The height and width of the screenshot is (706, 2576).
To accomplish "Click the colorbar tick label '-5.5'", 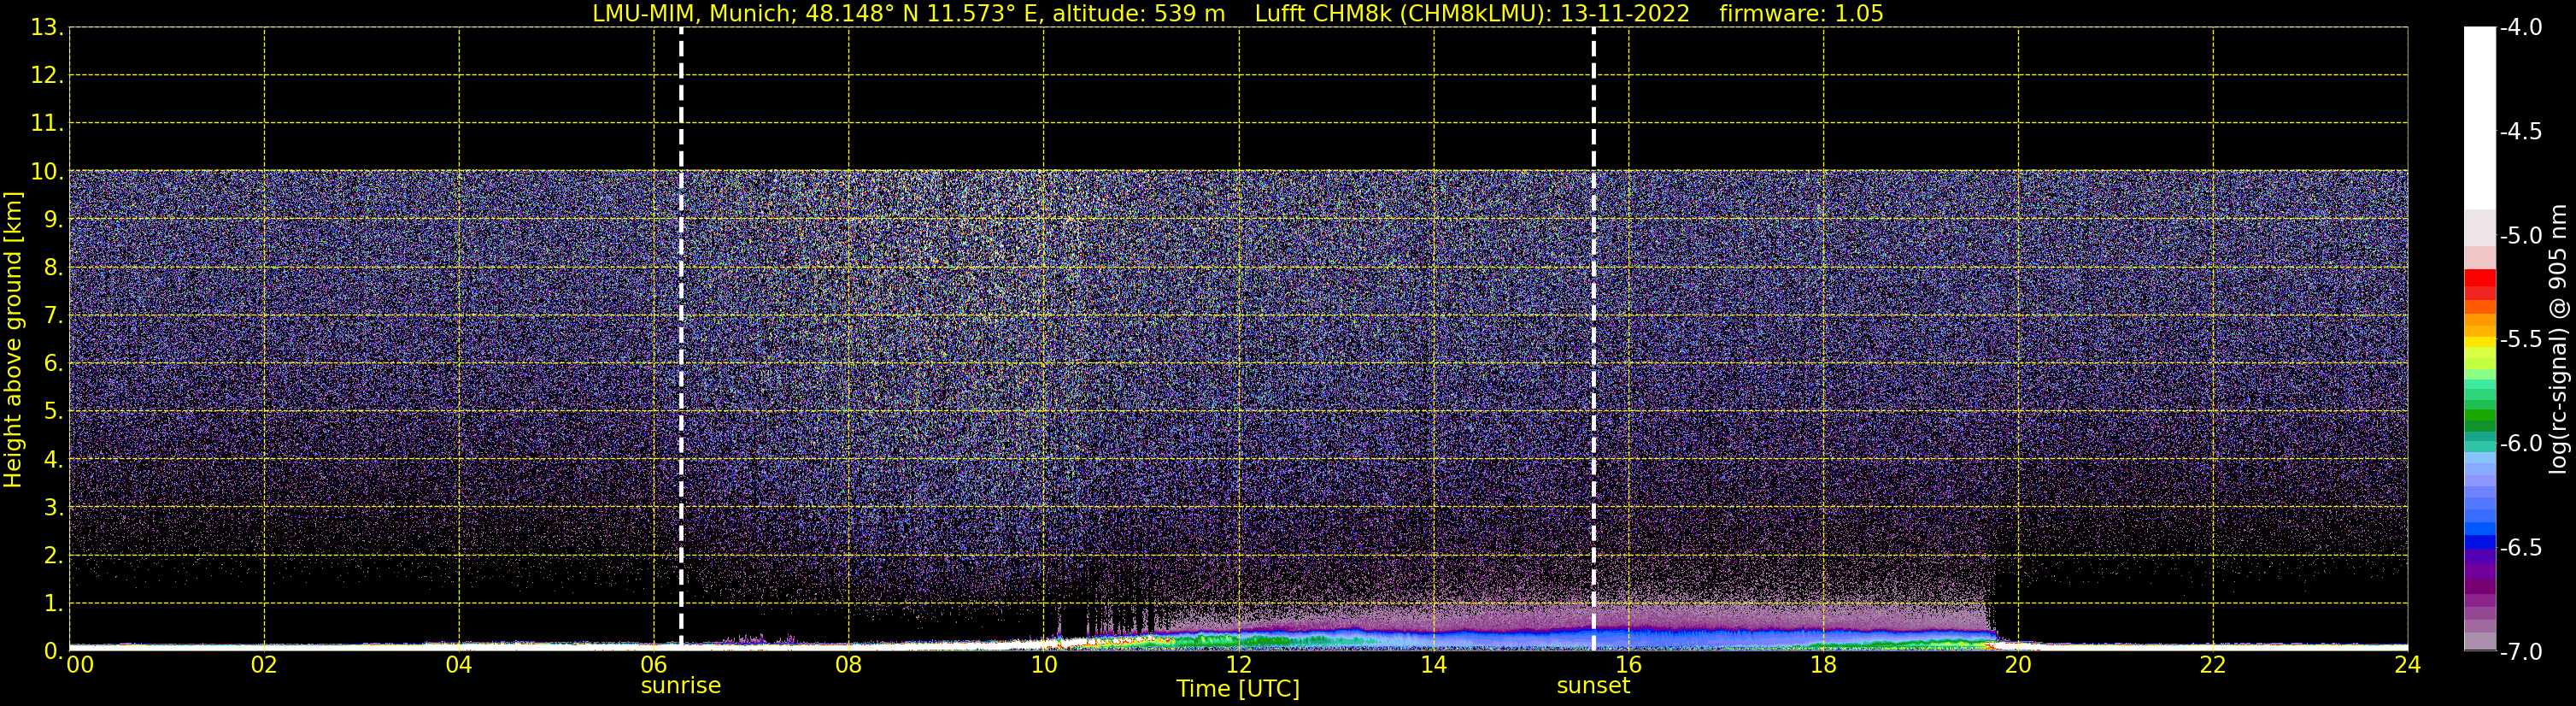I will [x=2520, y=340].
